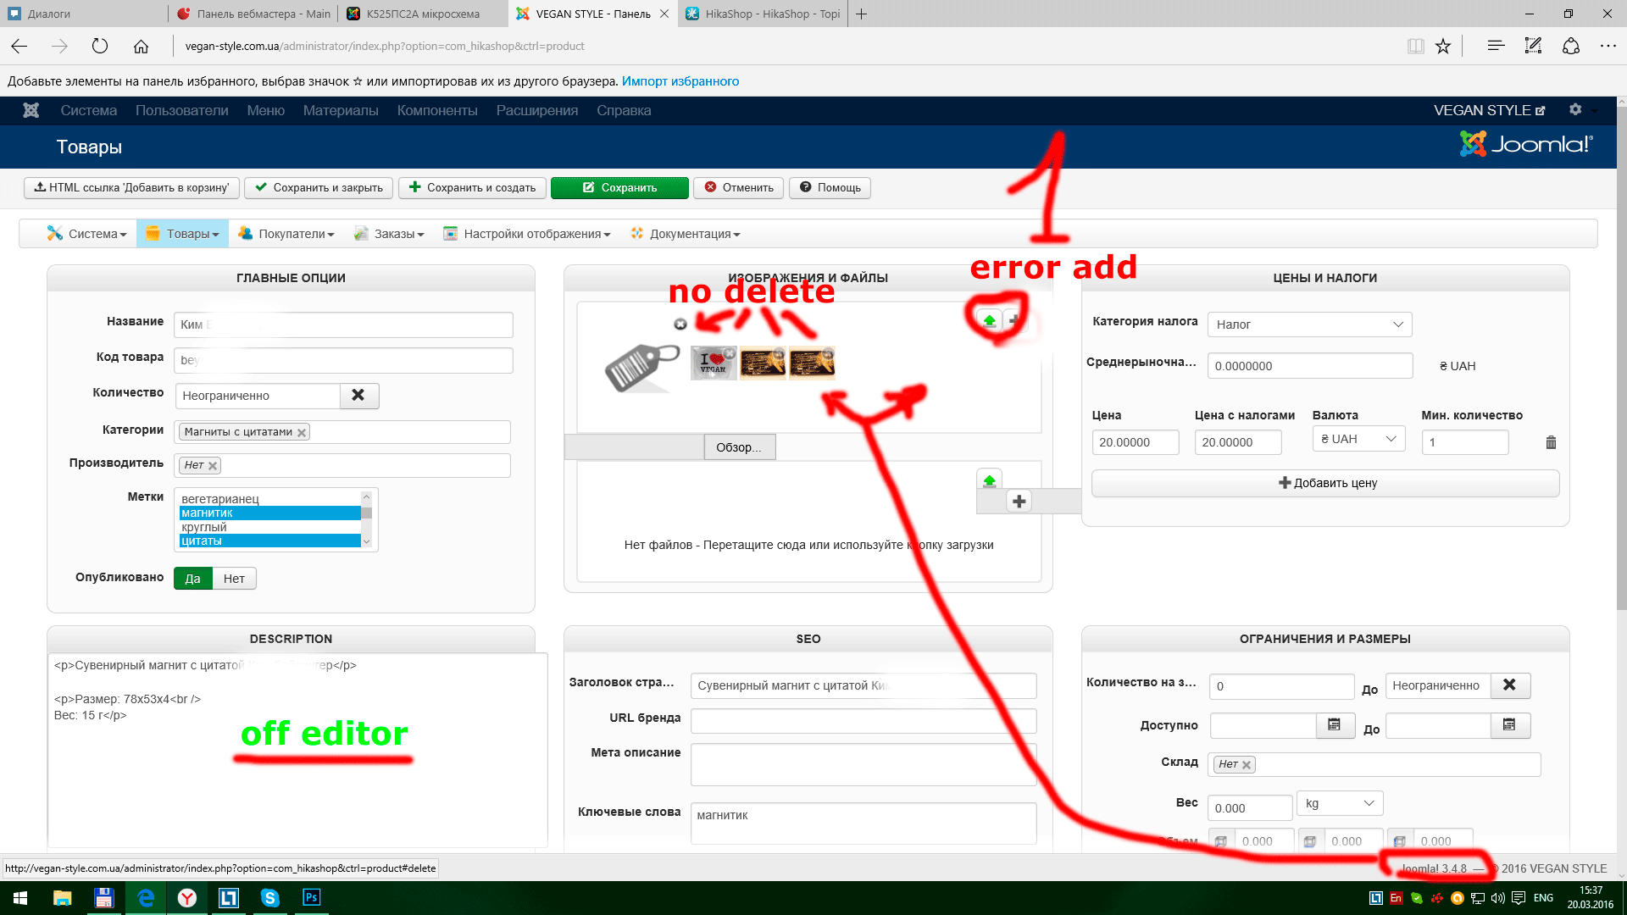Select вегетарианец in the Метки list
The height and width of the screenshot is (915, 1627).
coord(220,499)
